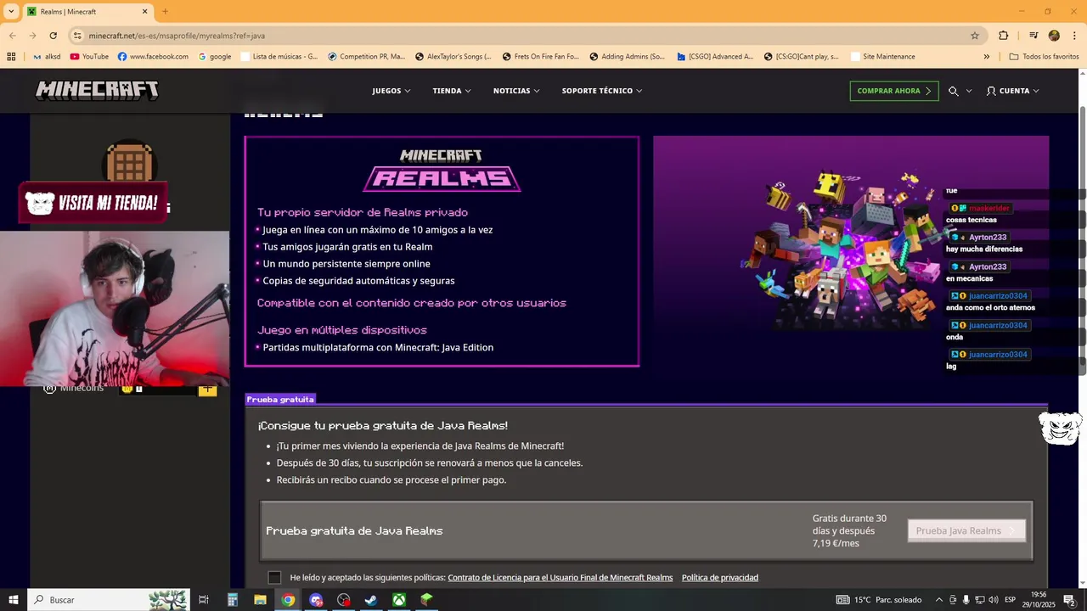Expand the Noticias menu
The height and width of the screenshot is (611, 1087).
point(516,91)
